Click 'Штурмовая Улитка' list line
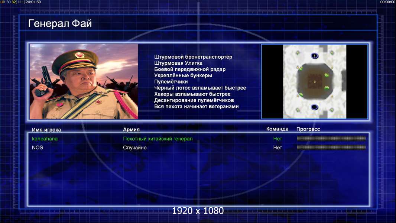Screen dimensions: 396x223 coord(178,63)
